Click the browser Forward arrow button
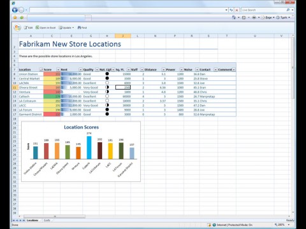Screen dimensions: 306x229 [21, 10]
